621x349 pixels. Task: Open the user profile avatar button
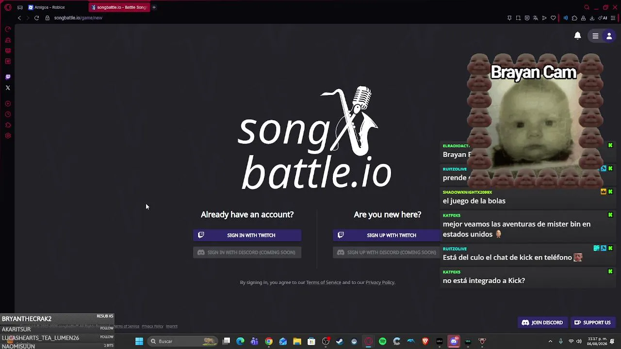pyautogui.click(x=609, y=36)
